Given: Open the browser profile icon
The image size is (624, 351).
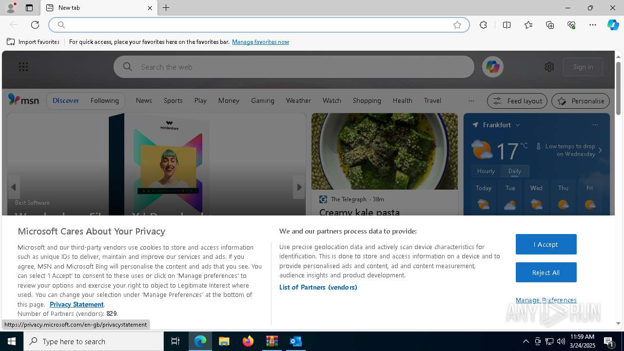Looking at the screenshot, I should (11, 8).
